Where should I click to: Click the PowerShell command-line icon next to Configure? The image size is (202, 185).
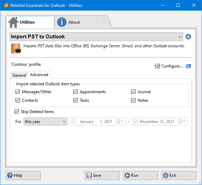(x=188, y=66)
